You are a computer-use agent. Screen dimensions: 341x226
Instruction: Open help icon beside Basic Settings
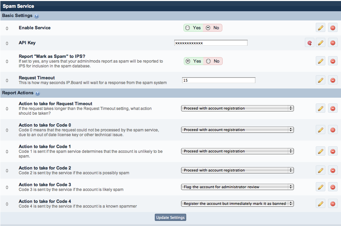click(x=36, y=16)
